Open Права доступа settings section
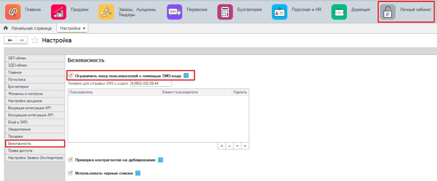The width and height of the screenshot is (437, 181). coord(35,151)
